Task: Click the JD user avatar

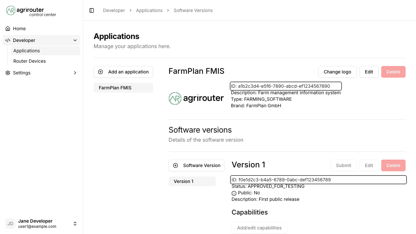Action: (x=10, y=224)
